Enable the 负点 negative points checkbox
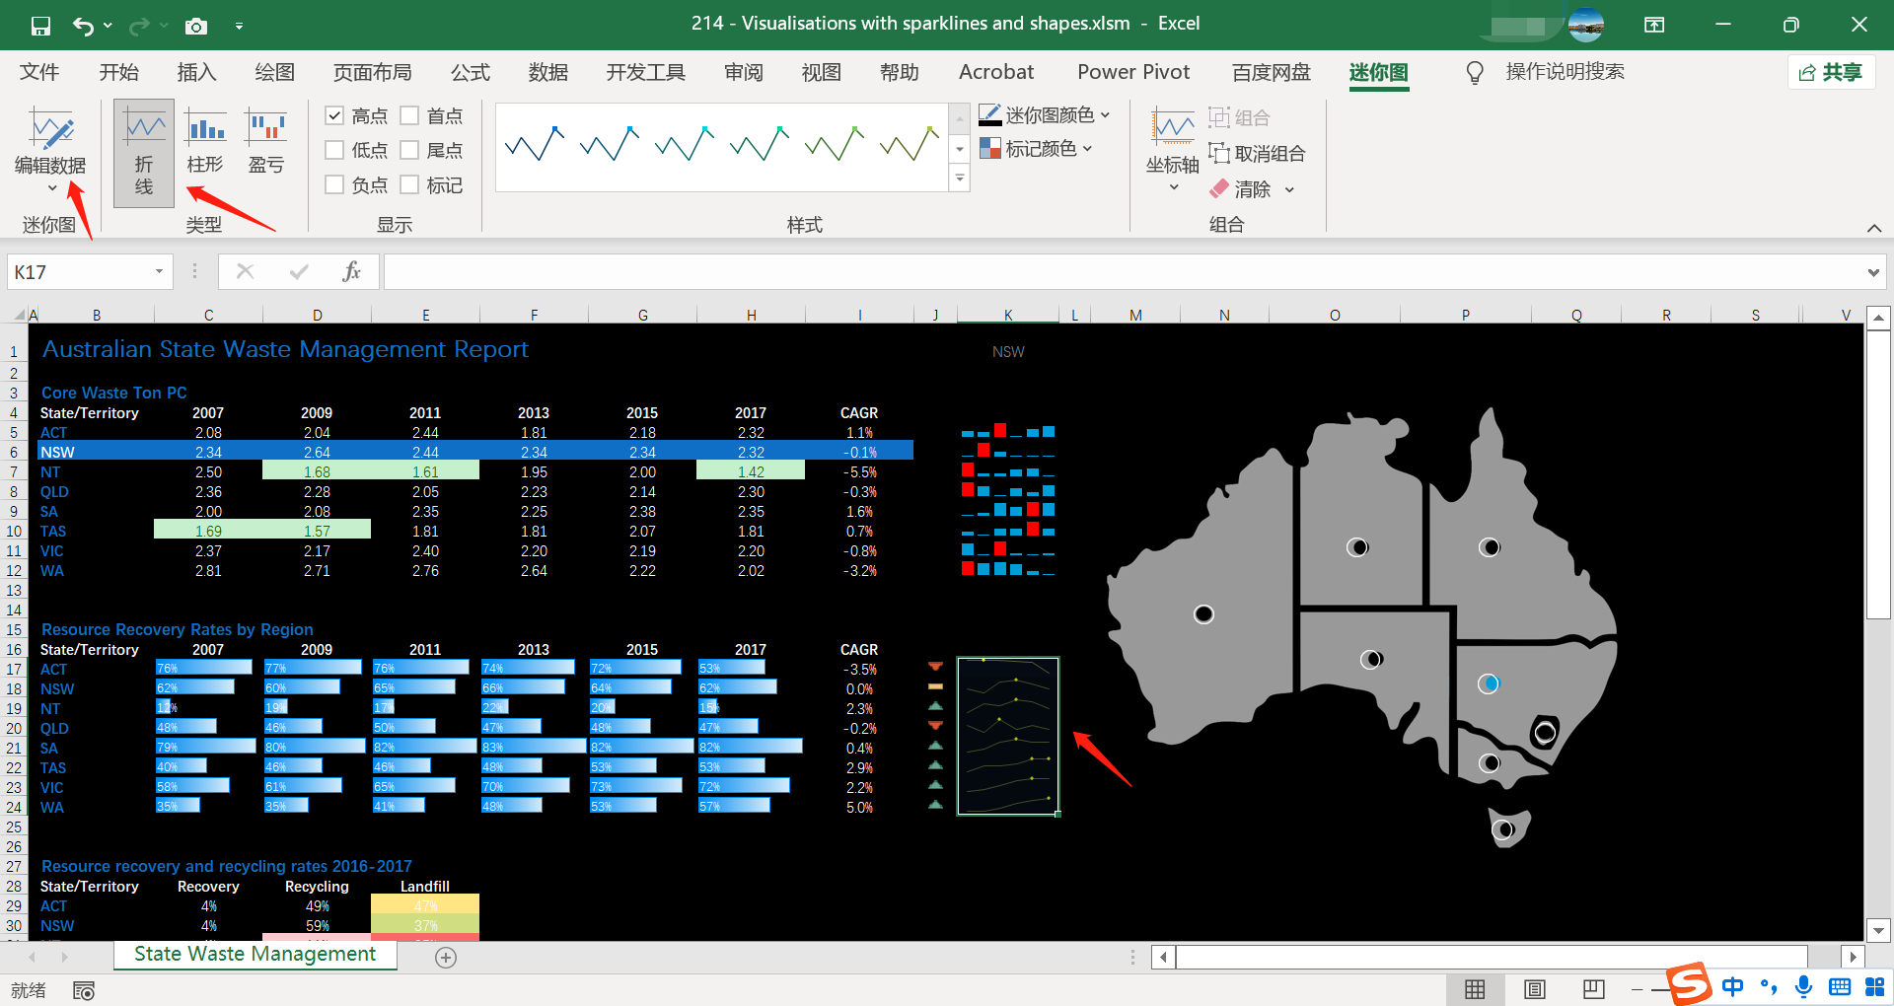This screenshot has height=1006, width=1894. point(334,184)
